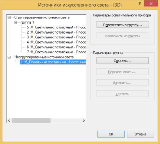Click the Создать group button
This screenshot has height=144, width=160.
pyautogui.click(x=122, y=61)
